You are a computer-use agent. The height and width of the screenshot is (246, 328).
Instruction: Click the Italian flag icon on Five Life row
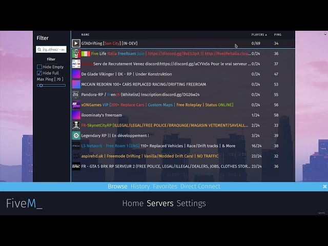[86, 54]
